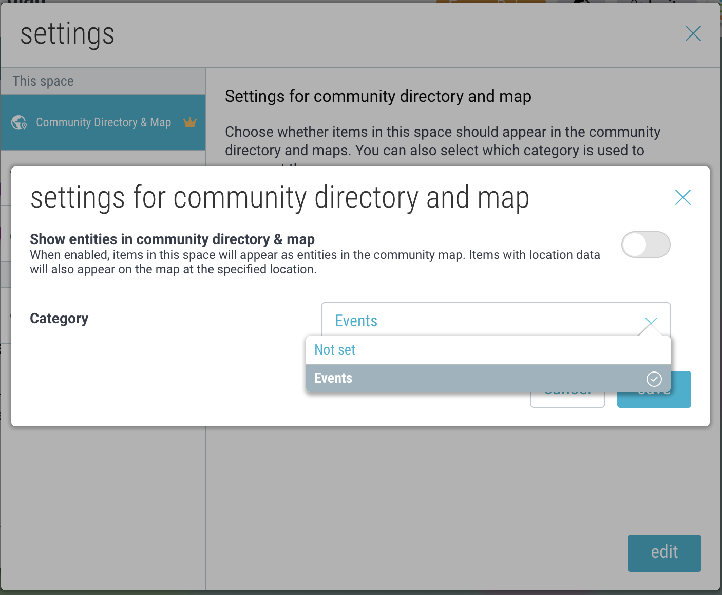Open the Community Directory & Map sidebar item

coord(103,123)
